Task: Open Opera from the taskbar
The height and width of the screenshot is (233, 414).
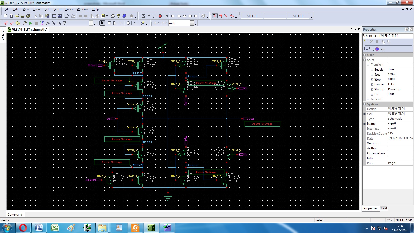Action: (x=23, y=228)
